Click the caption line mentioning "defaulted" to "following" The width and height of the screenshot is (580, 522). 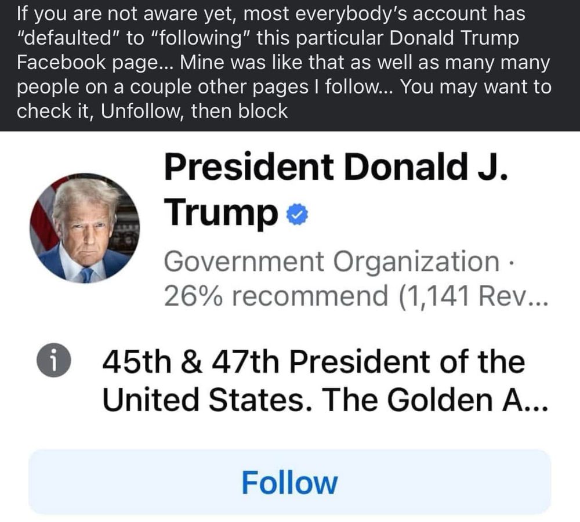[x=268, y=38]
